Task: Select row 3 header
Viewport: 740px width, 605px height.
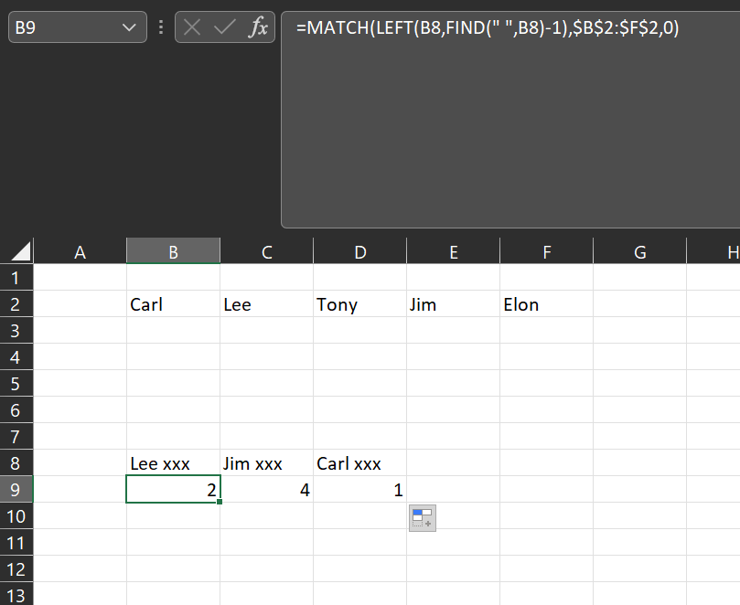Action: (x=16, y=331)
